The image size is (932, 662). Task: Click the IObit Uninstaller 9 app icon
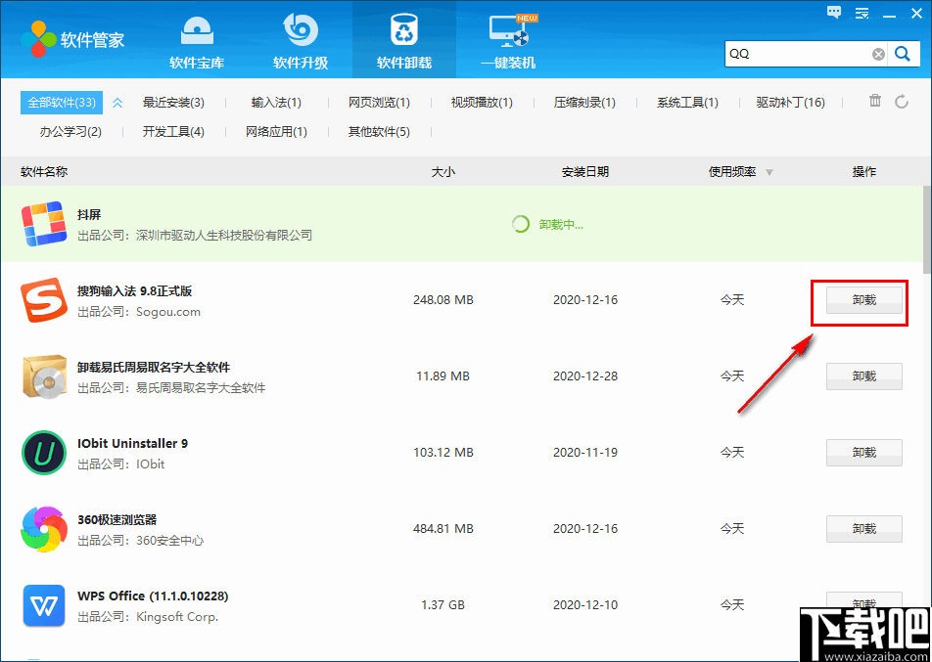pos(43,452)
